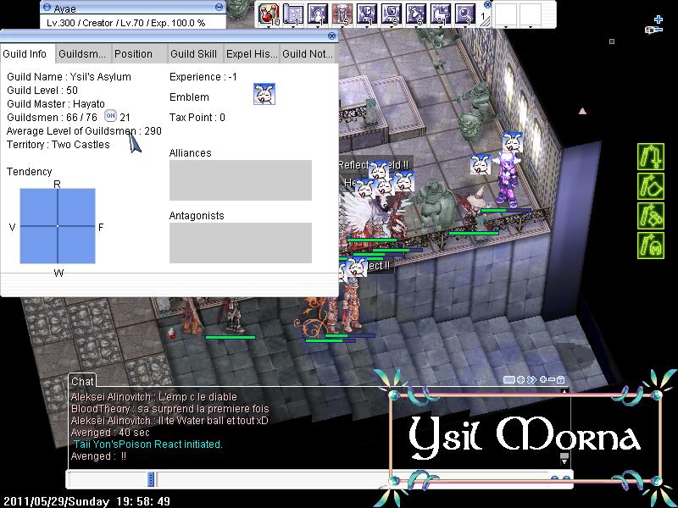Click the weapon protection status icon
678x508 pixels.
(651, 157)
